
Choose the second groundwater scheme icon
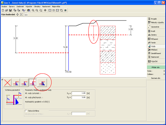tap(24, 83)
